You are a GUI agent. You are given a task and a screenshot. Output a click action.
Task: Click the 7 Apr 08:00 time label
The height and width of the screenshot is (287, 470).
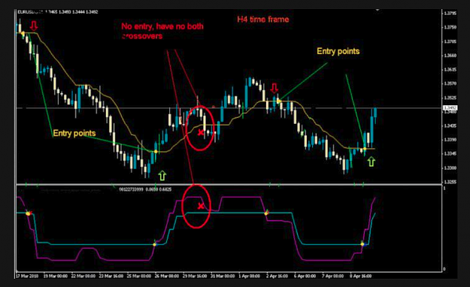332,276
